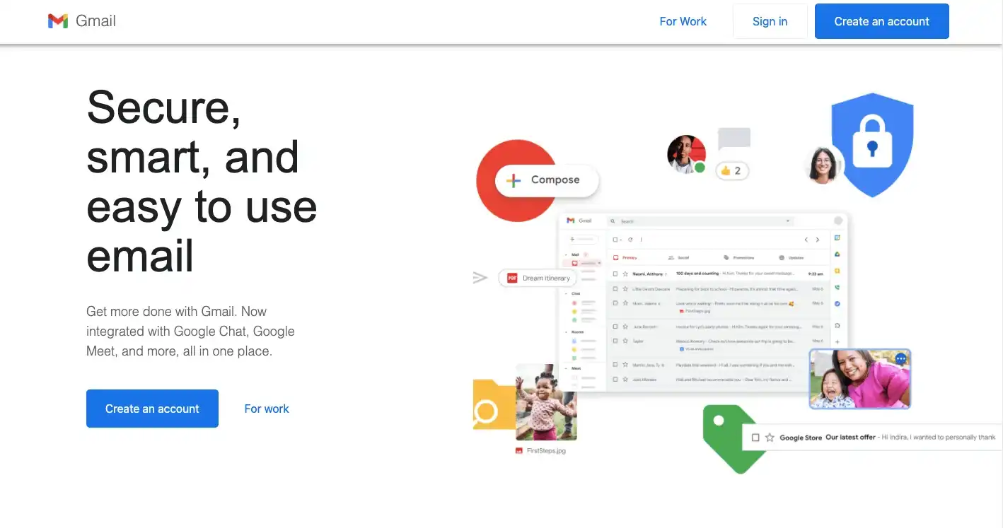Click the Drive icon in the mockup side panel
Image resolution: width=1003 pixels, height=528 pixels.
(837, 254)
